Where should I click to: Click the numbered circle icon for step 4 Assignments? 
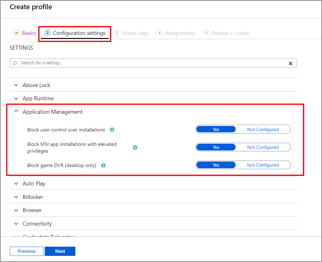(x=160, y=32)
